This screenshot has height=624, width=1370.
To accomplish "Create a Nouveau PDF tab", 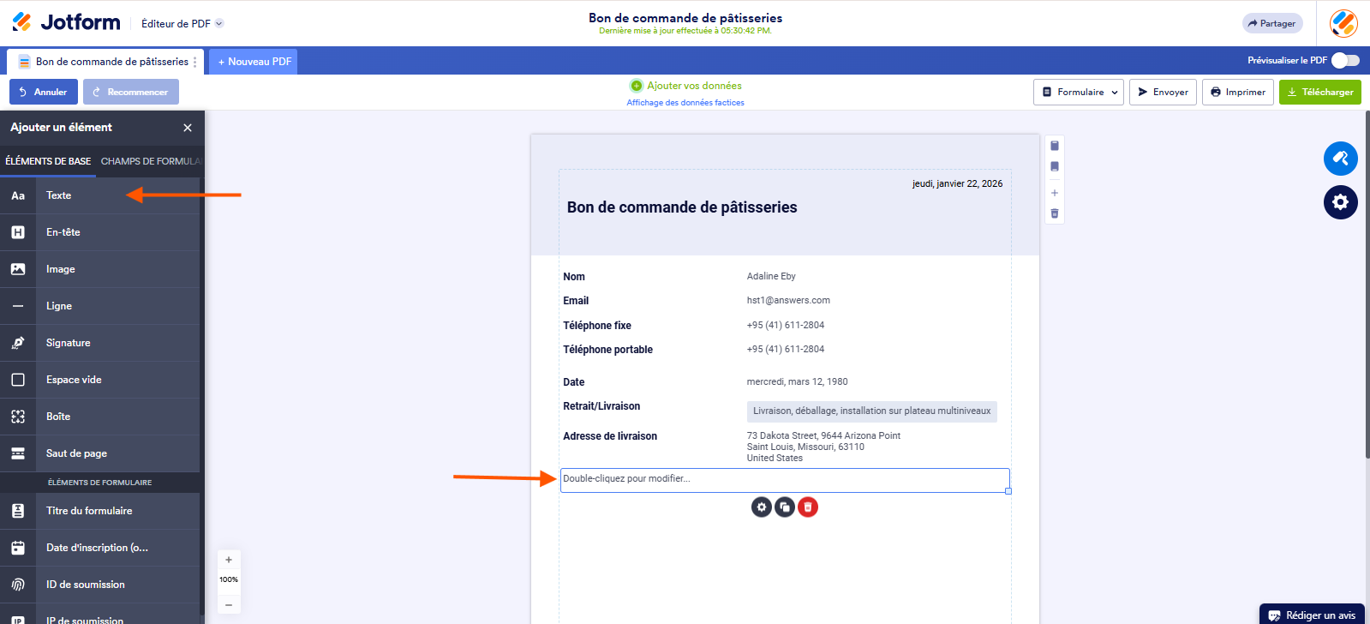I will tap(254, 62).
